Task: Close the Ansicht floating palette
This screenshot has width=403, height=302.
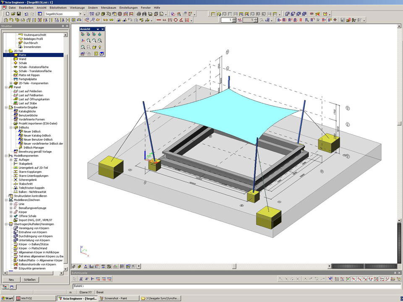Action: [102, 29]
